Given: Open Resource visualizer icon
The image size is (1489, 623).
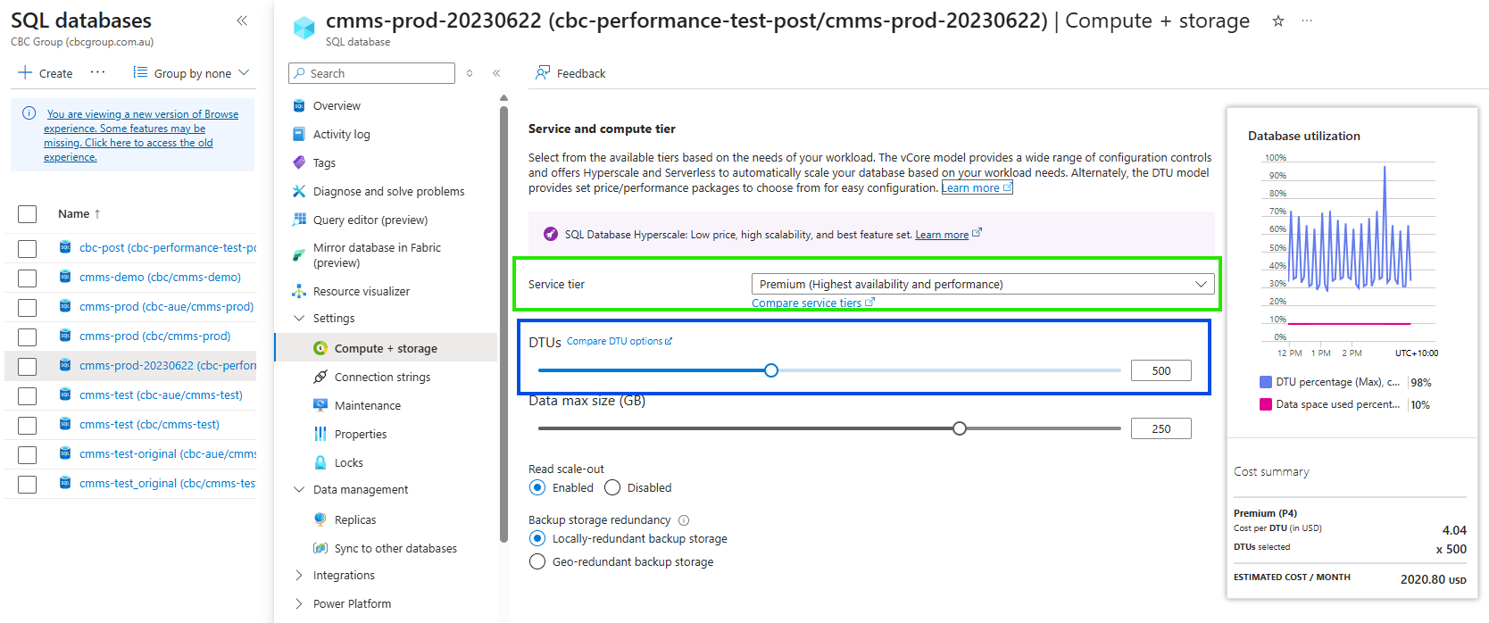Looking at the screenshot, I should [x=299, y=291].
